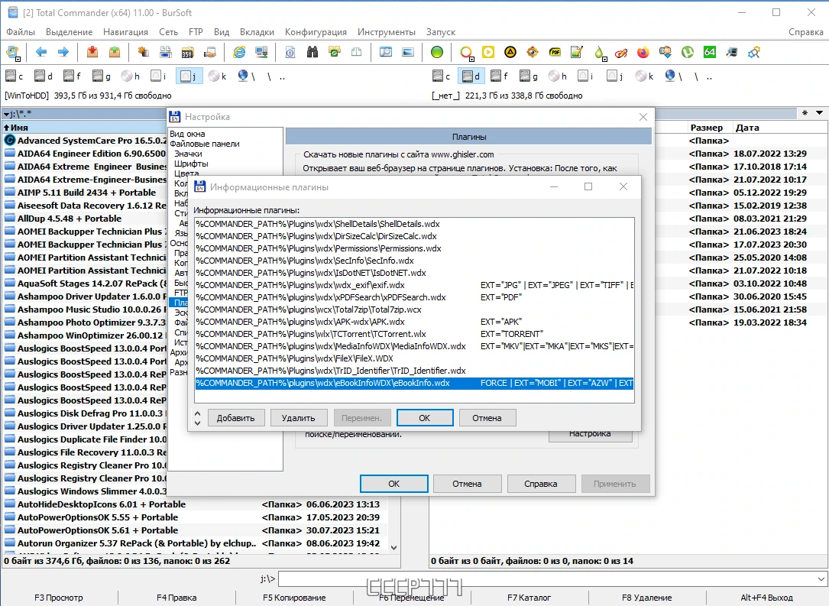Select ShellDetails.wdx plugin entry
829x606 pixels.
[414, 224]
